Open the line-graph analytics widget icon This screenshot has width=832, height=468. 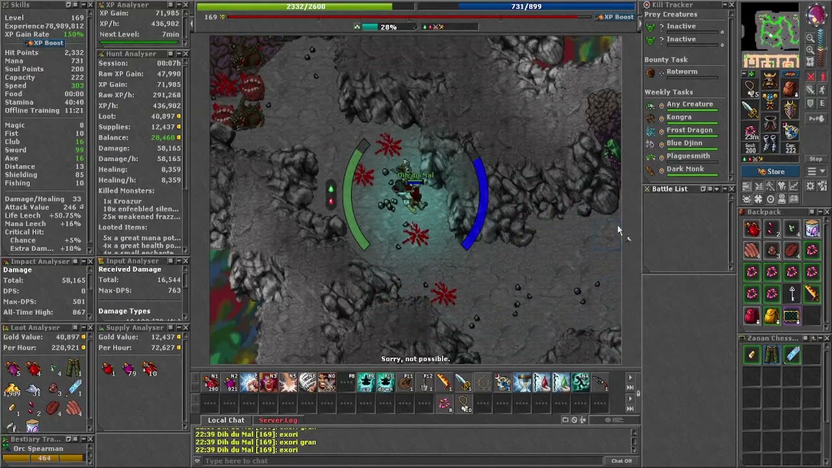794,187
